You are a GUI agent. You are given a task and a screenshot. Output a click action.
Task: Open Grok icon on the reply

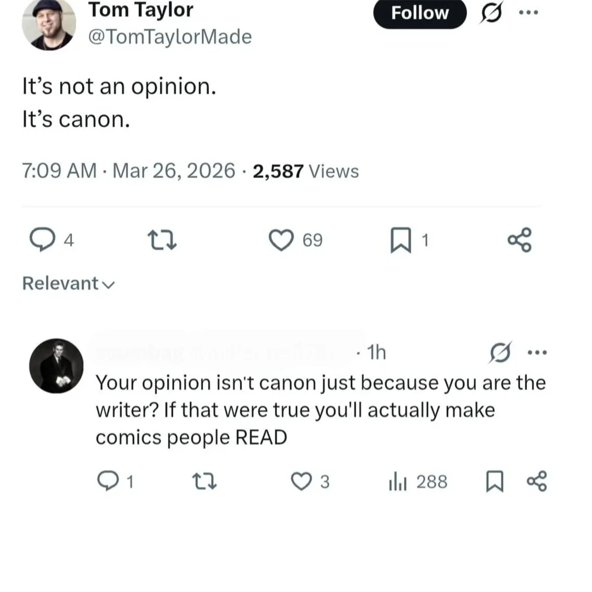pyautogui.click(x=501, y=352)
